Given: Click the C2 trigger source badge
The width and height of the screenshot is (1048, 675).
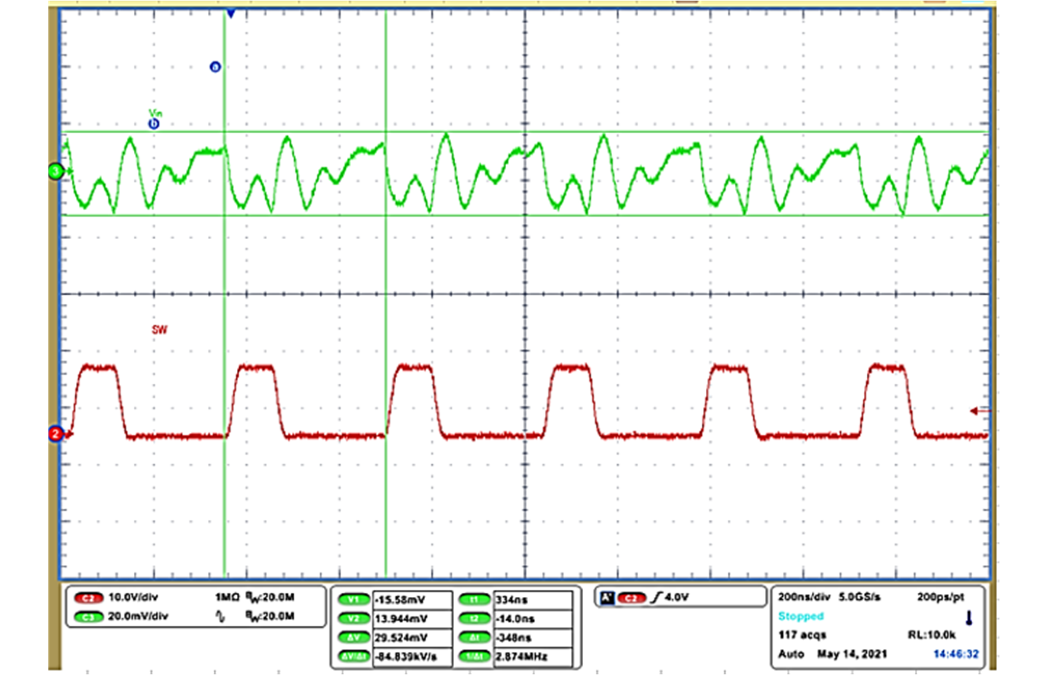Looking at the screenshot, I should [631, 598].
